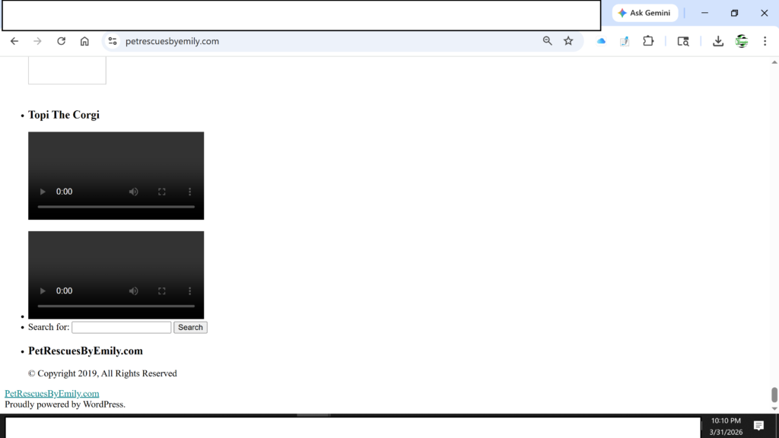Click the browser back arrow
The width and height of the screenshot is (779, 438).
point(14,41)
